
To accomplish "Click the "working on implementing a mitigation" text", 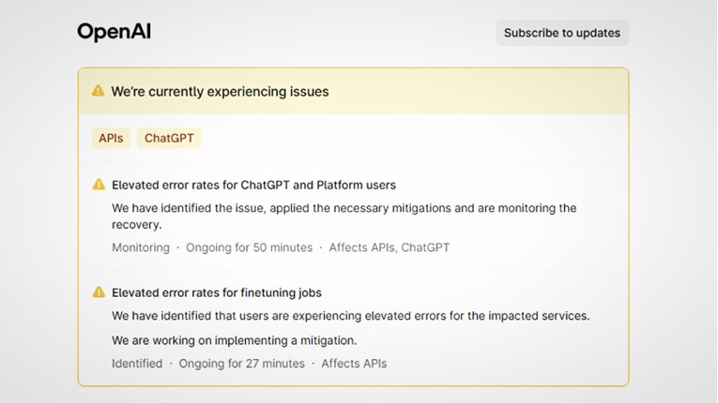I will coord(234,340).
